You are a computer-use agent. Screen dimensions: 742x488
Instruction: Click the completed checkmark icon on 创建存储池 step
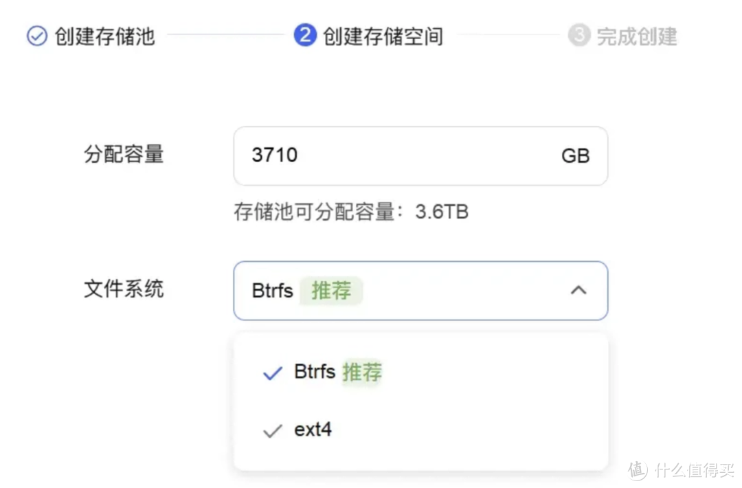click(x=36, y=37)
